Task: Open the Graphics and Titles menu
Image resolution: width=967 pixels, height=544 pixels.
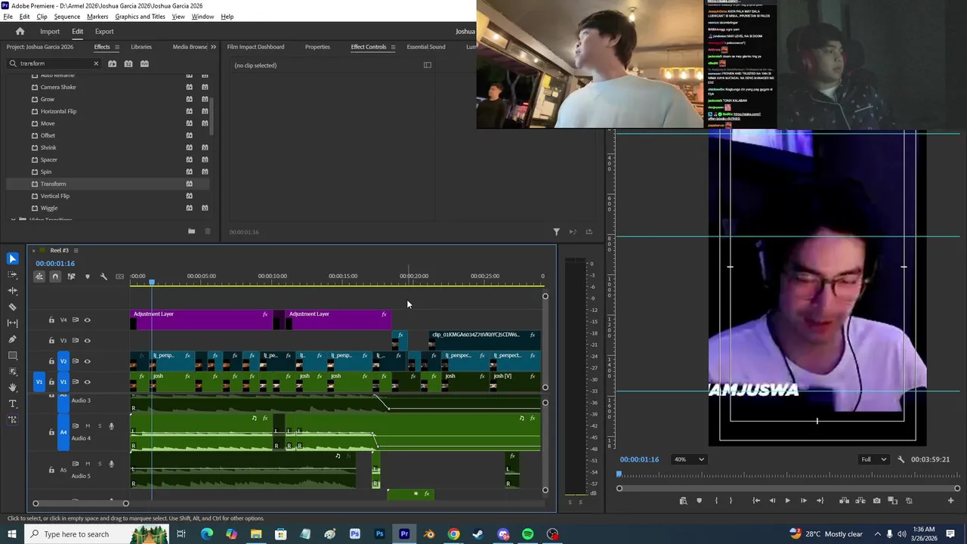Action: click(x=140, y=16)
